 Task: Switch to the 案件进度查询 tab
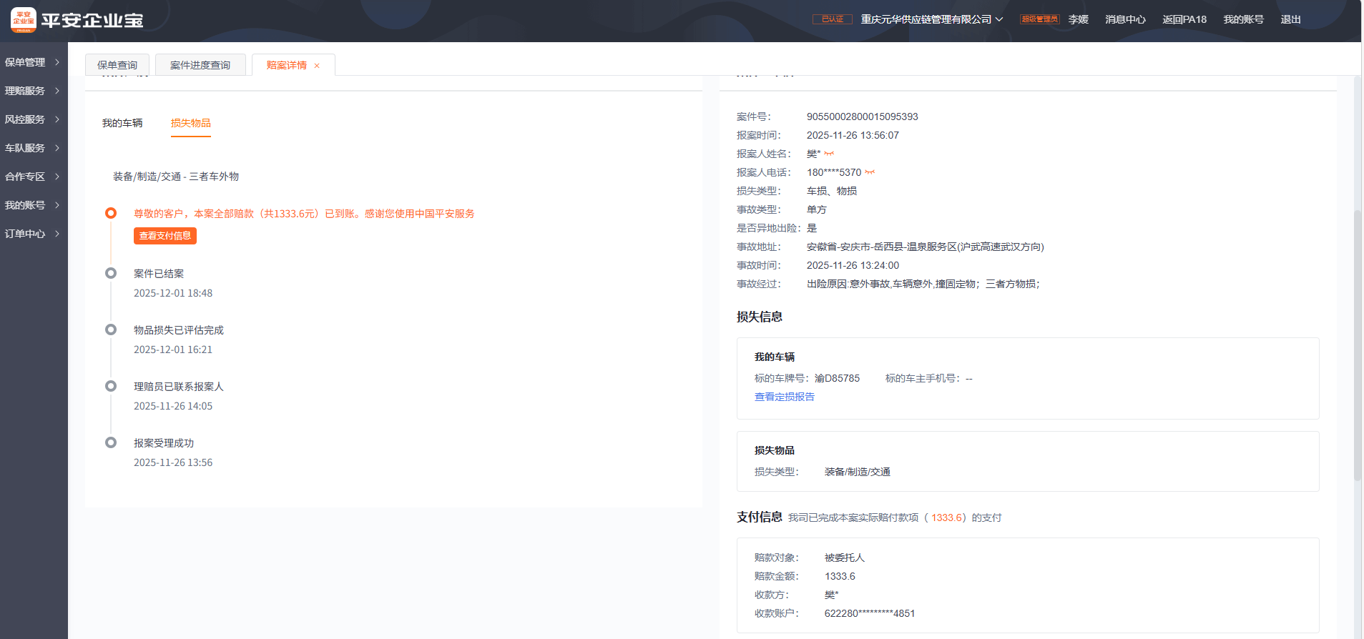200,65
